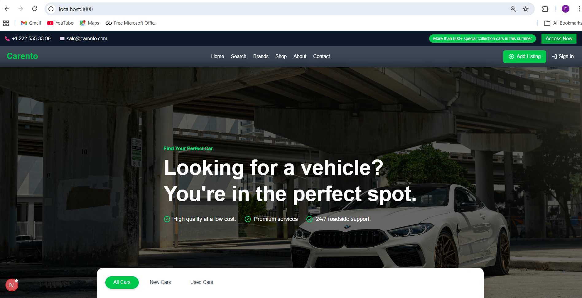Select the All Cars tab
This screenshot has height=298, width=582.
(x=122, y=282)
